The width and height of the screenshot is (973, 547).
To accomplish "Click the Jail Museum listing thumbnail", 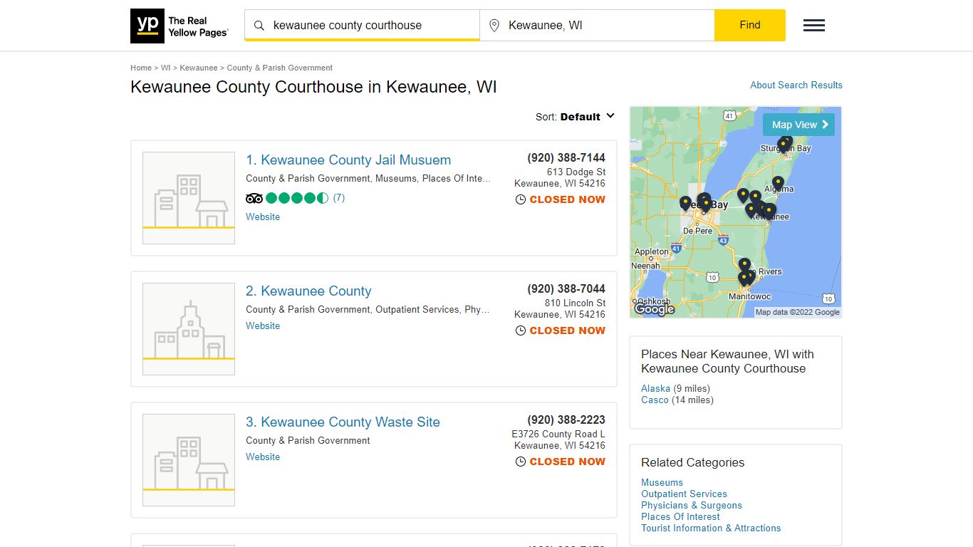I will click(x=189, y=198).
